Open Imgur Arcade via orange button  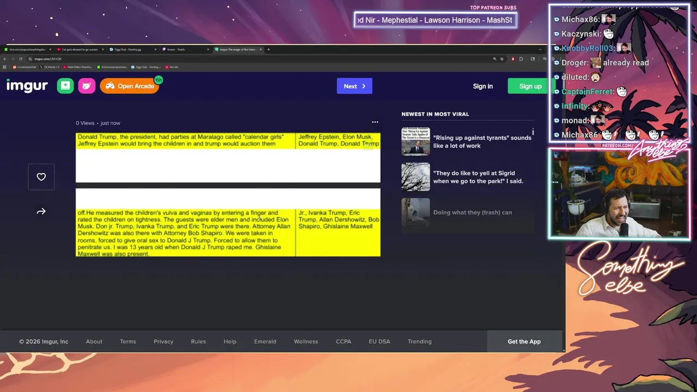(130, 86)
